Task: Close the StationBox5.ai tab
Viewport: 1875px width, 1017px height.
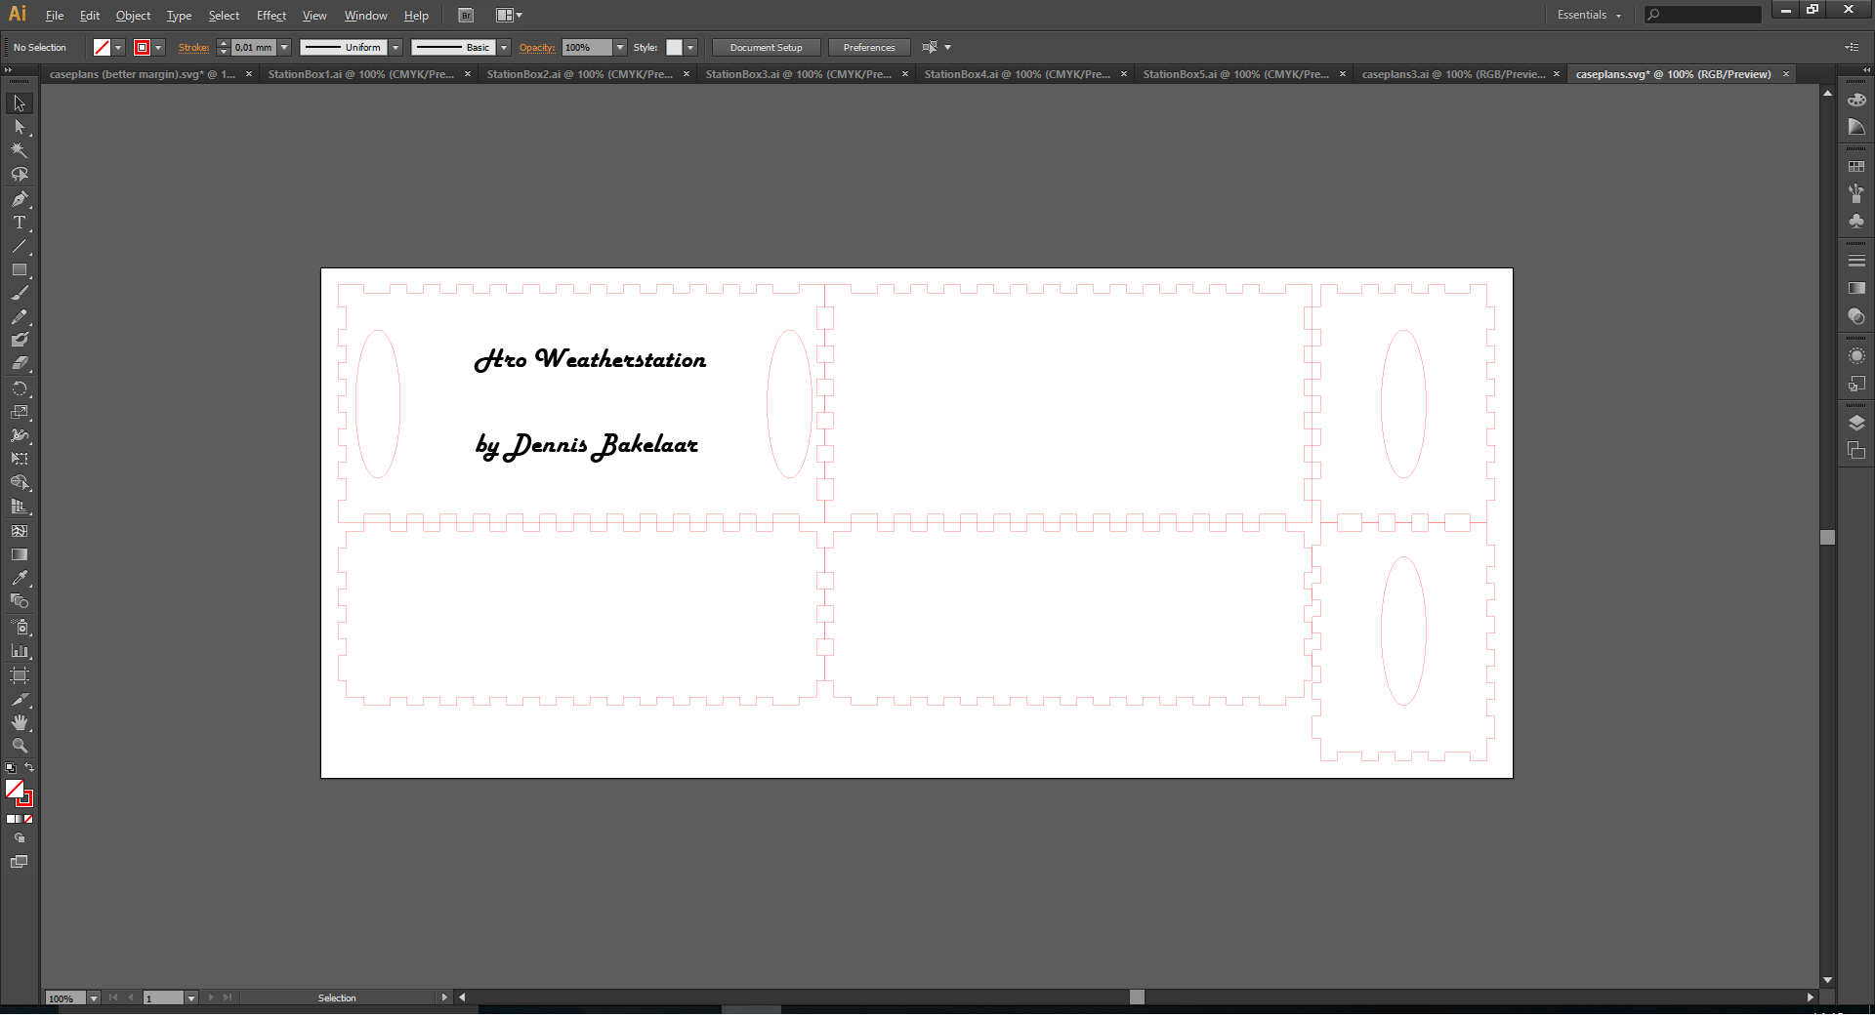Action: (x=1343, y=74)
